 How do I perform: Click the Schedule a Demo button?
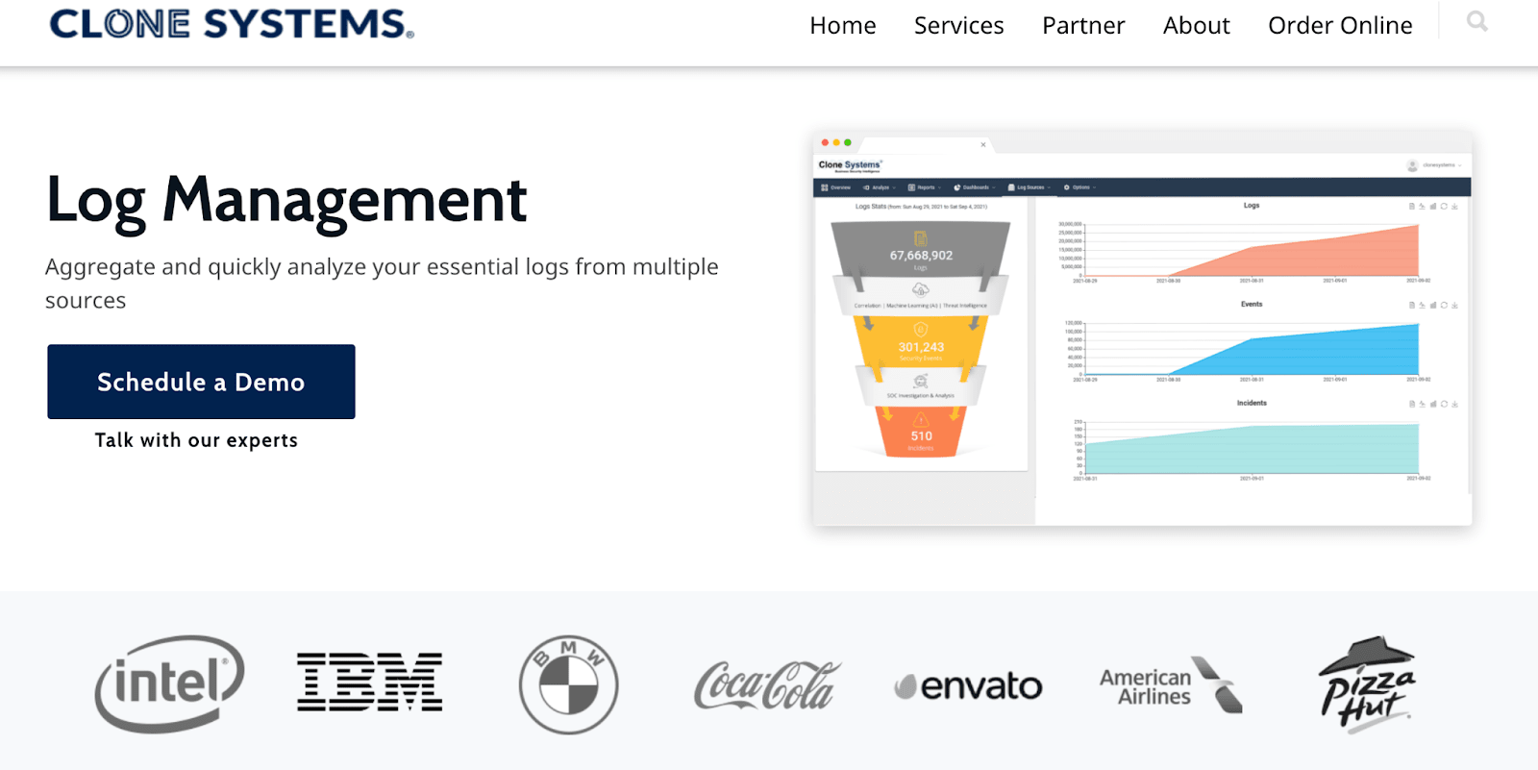pos(201,382)
